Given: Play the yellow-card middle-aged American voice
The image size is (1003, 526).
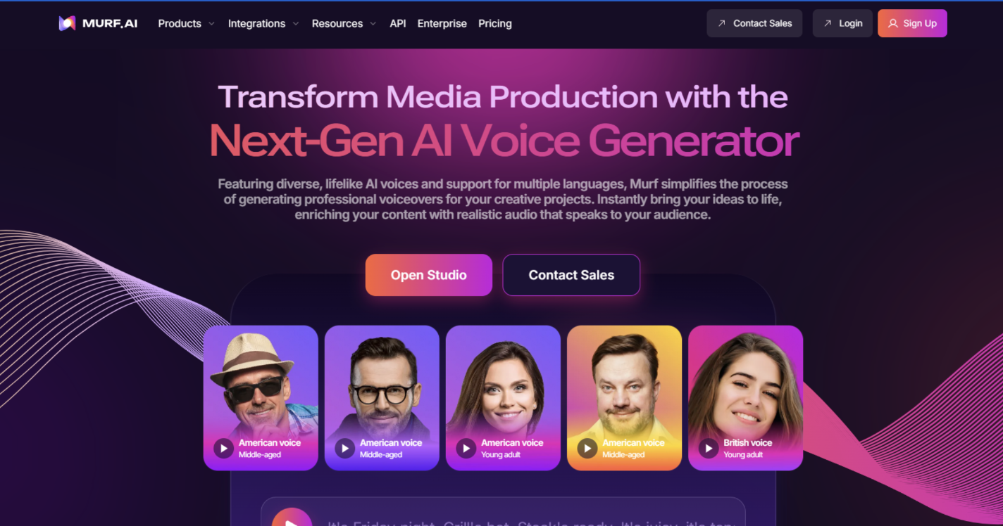Looking at the screenshot, I should [x=587, y=448].
